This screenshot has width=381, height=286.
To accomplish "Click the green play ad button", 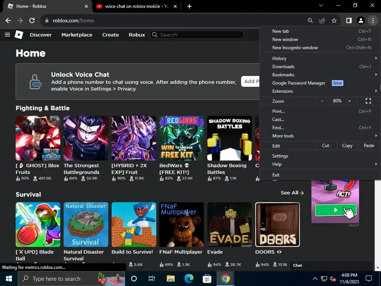I will click(x=336, y=210).
